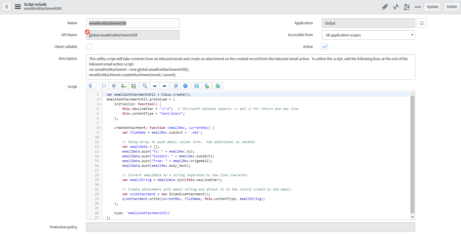Click code line 'type: emailAsAttachmentUtil'
The width and height of the screenshot is (461, 234).
click(x=142, y=213)
